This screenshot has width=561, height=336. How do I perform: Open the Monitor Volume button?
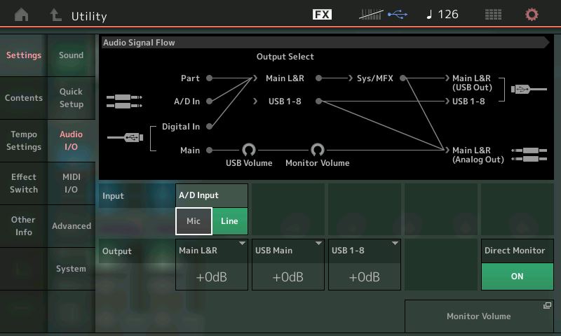479,316
